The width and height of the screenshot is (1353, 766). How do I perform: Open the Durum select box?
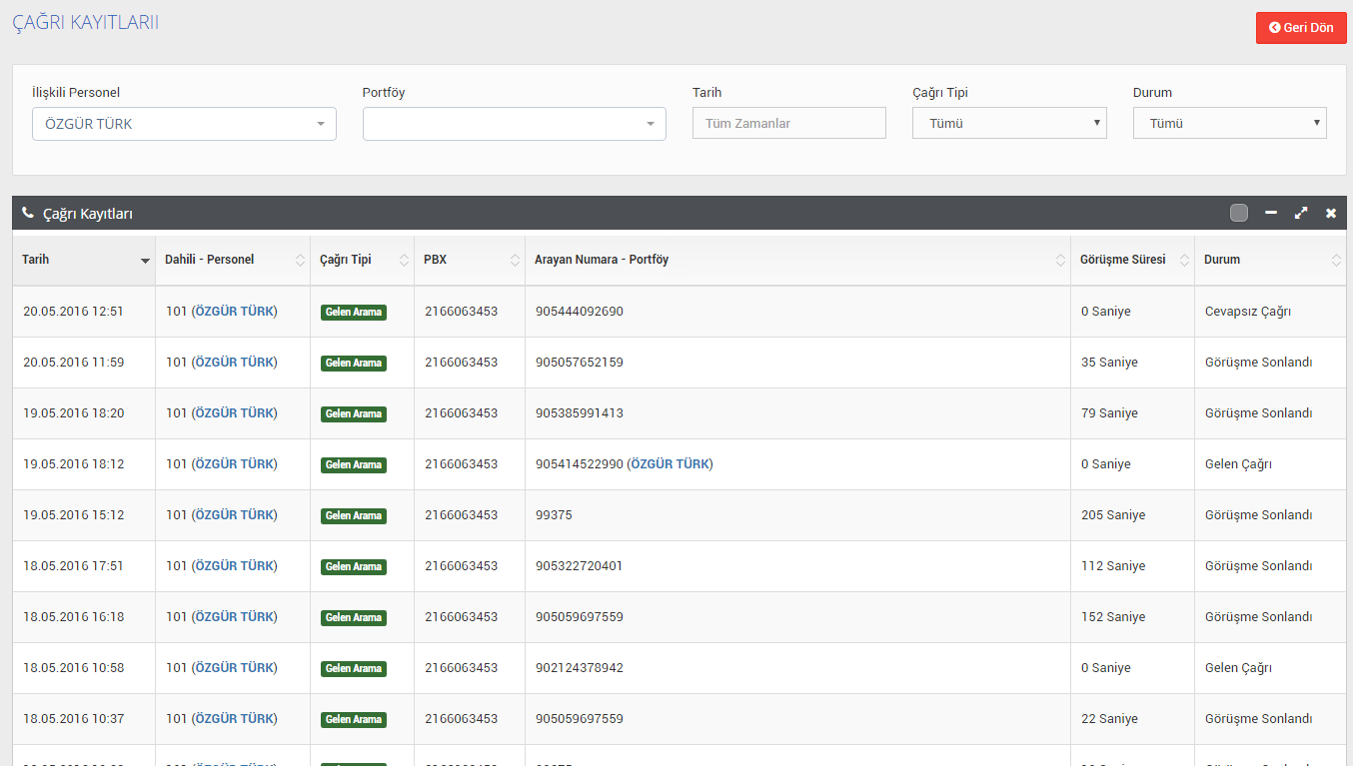tap(1230, 123)
